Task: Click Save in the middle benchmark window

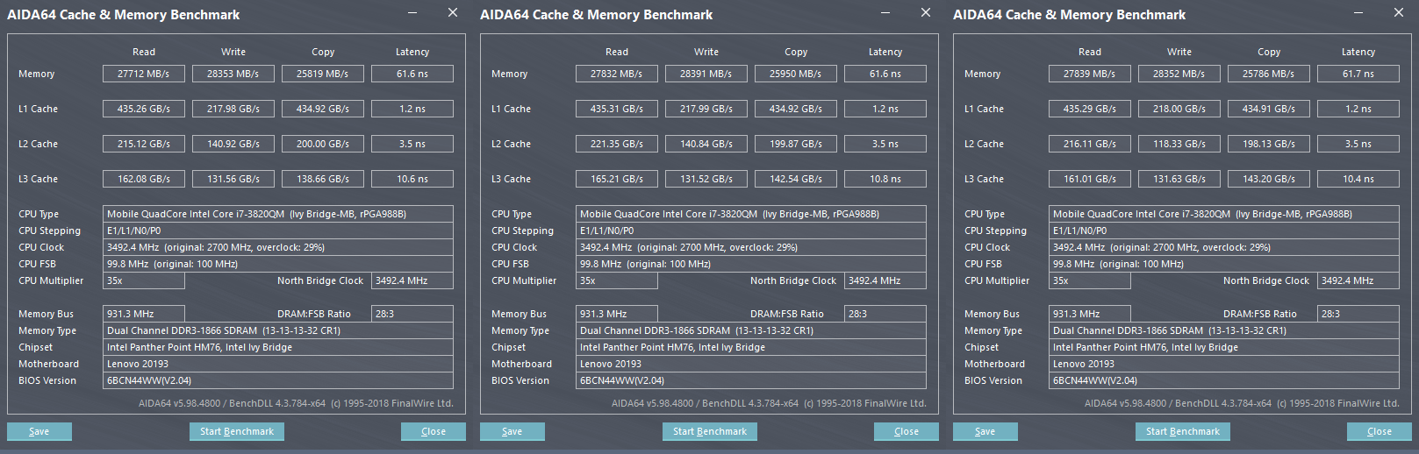Action: tap(512, 431)
